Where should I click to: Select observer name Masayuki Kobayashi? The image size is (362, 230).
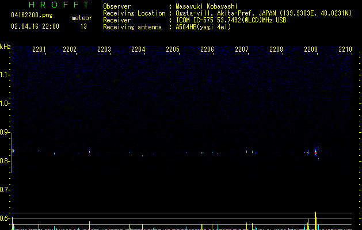coord(207,6)
